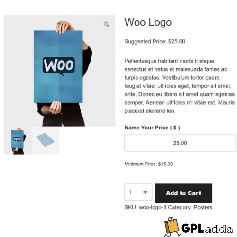Click the Name Your Price ( $ ) label
This screenshot has height=237, width=237.
click(x=152, y=128)
